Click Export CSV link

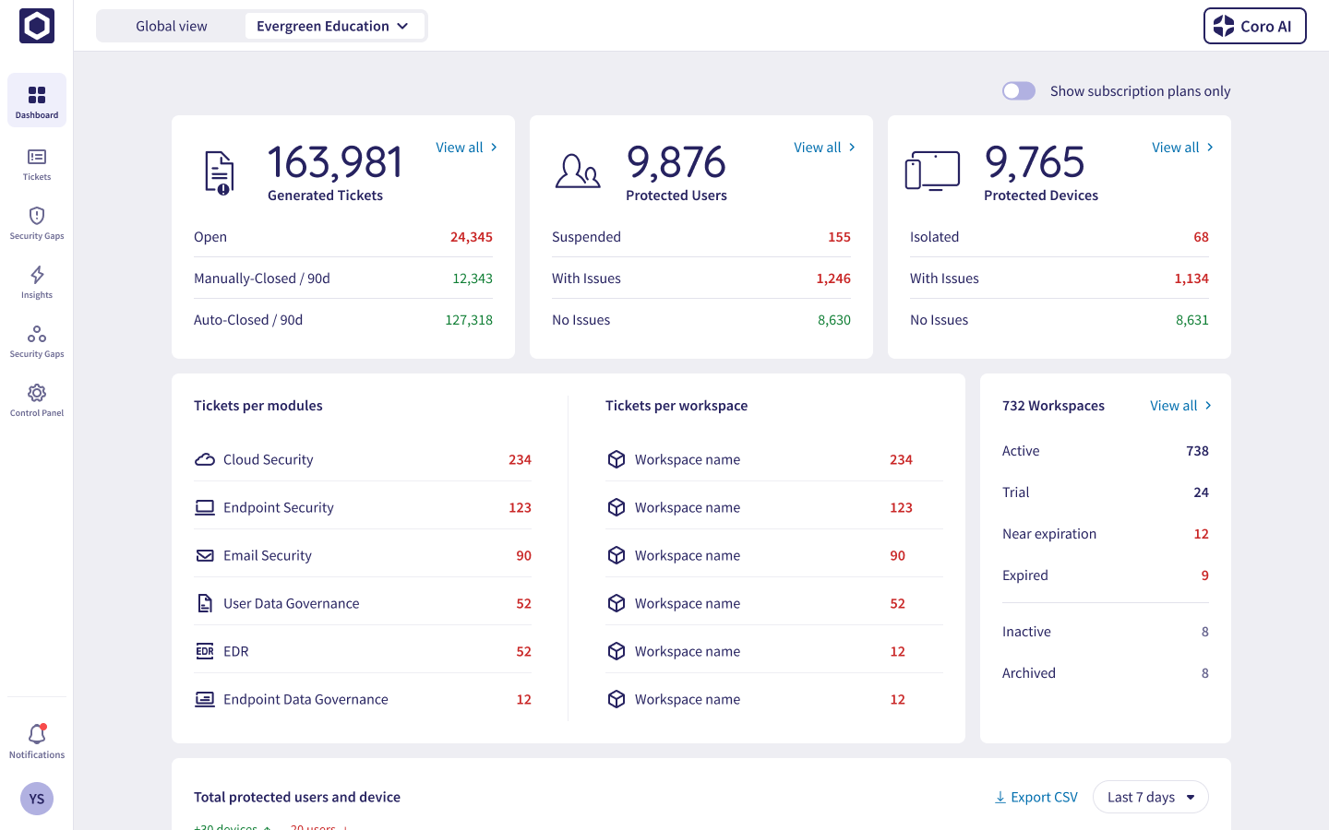click(1036, 797)
